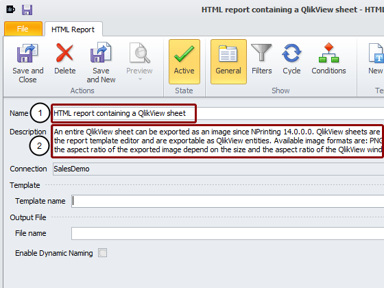Delete the HTML report

coord(65,59)
